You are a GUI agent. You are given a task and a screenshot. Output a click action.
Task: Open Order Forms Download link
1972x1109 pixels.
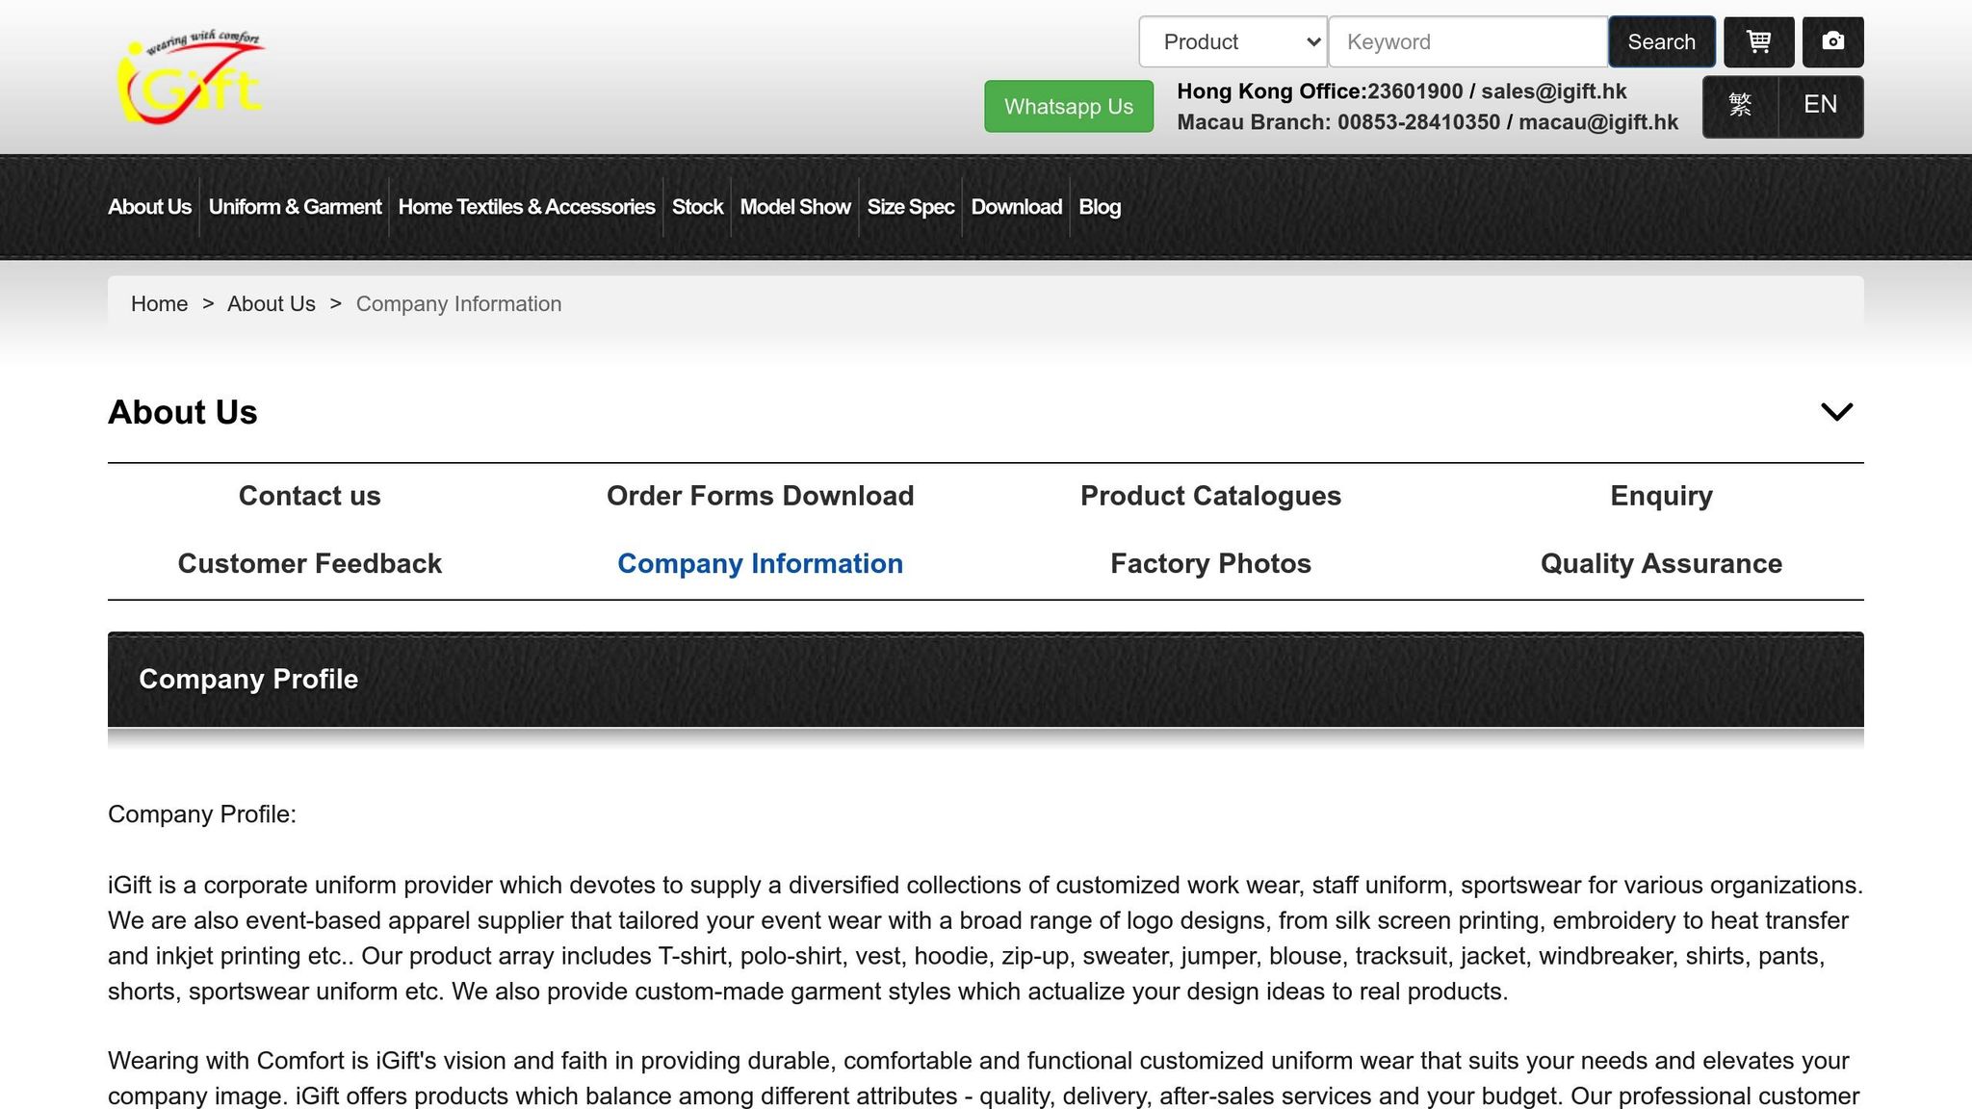pyautogui.click(x=760, y=496)
